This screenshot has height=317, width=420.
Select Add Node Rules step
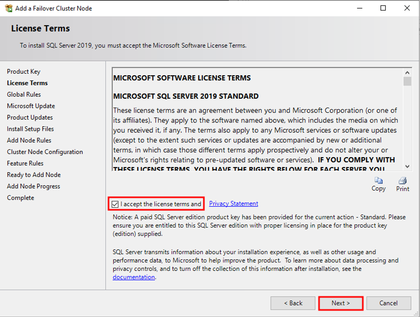coord(29,140)
